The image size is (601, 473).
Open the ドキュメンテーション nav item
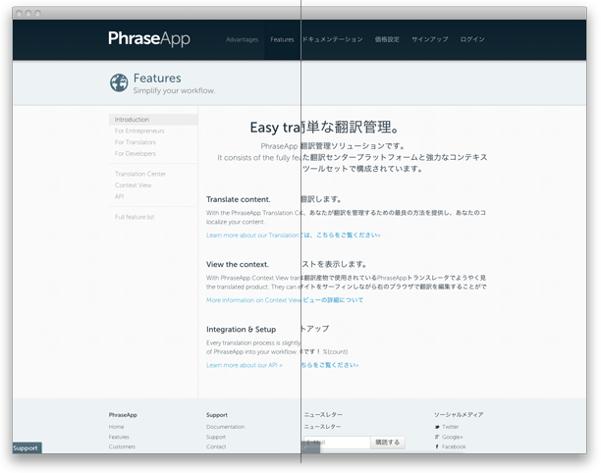333,39
